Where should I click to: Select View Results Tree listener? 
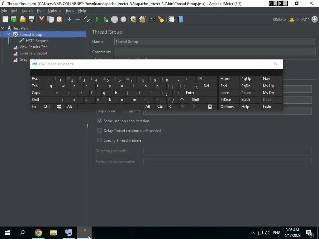click(33, 47)
